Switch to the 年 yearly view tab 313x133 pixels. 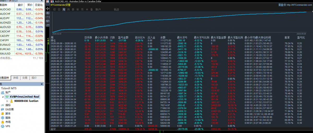(x=78, y=9)
